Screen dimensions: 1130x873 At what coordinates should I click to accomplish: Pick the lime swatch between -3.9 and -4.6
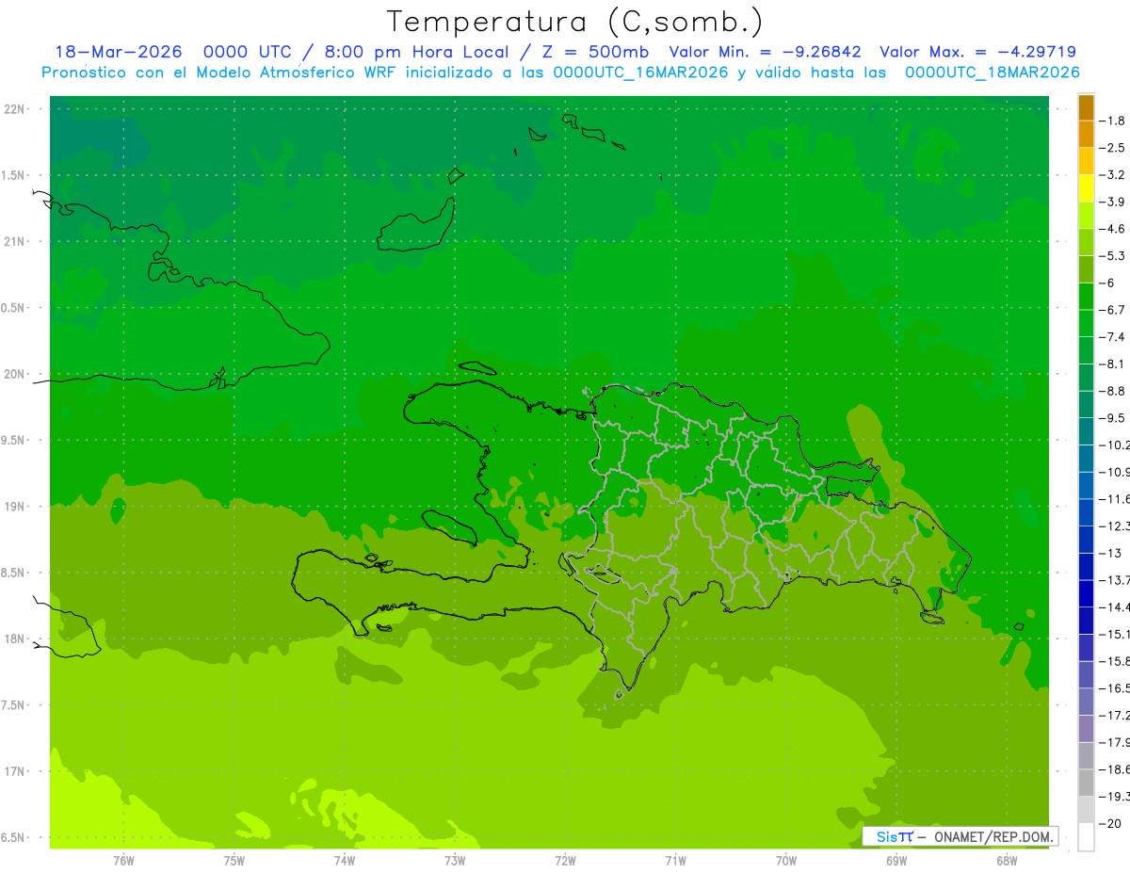pyautogui.click(x=1086, y=216)
